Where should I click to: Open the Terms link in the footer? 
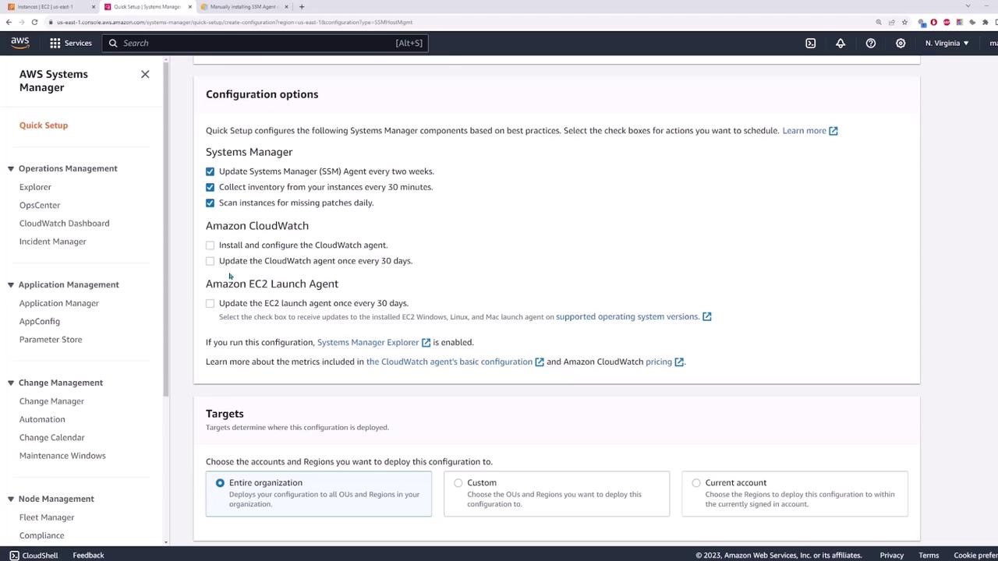pos(929,555)
